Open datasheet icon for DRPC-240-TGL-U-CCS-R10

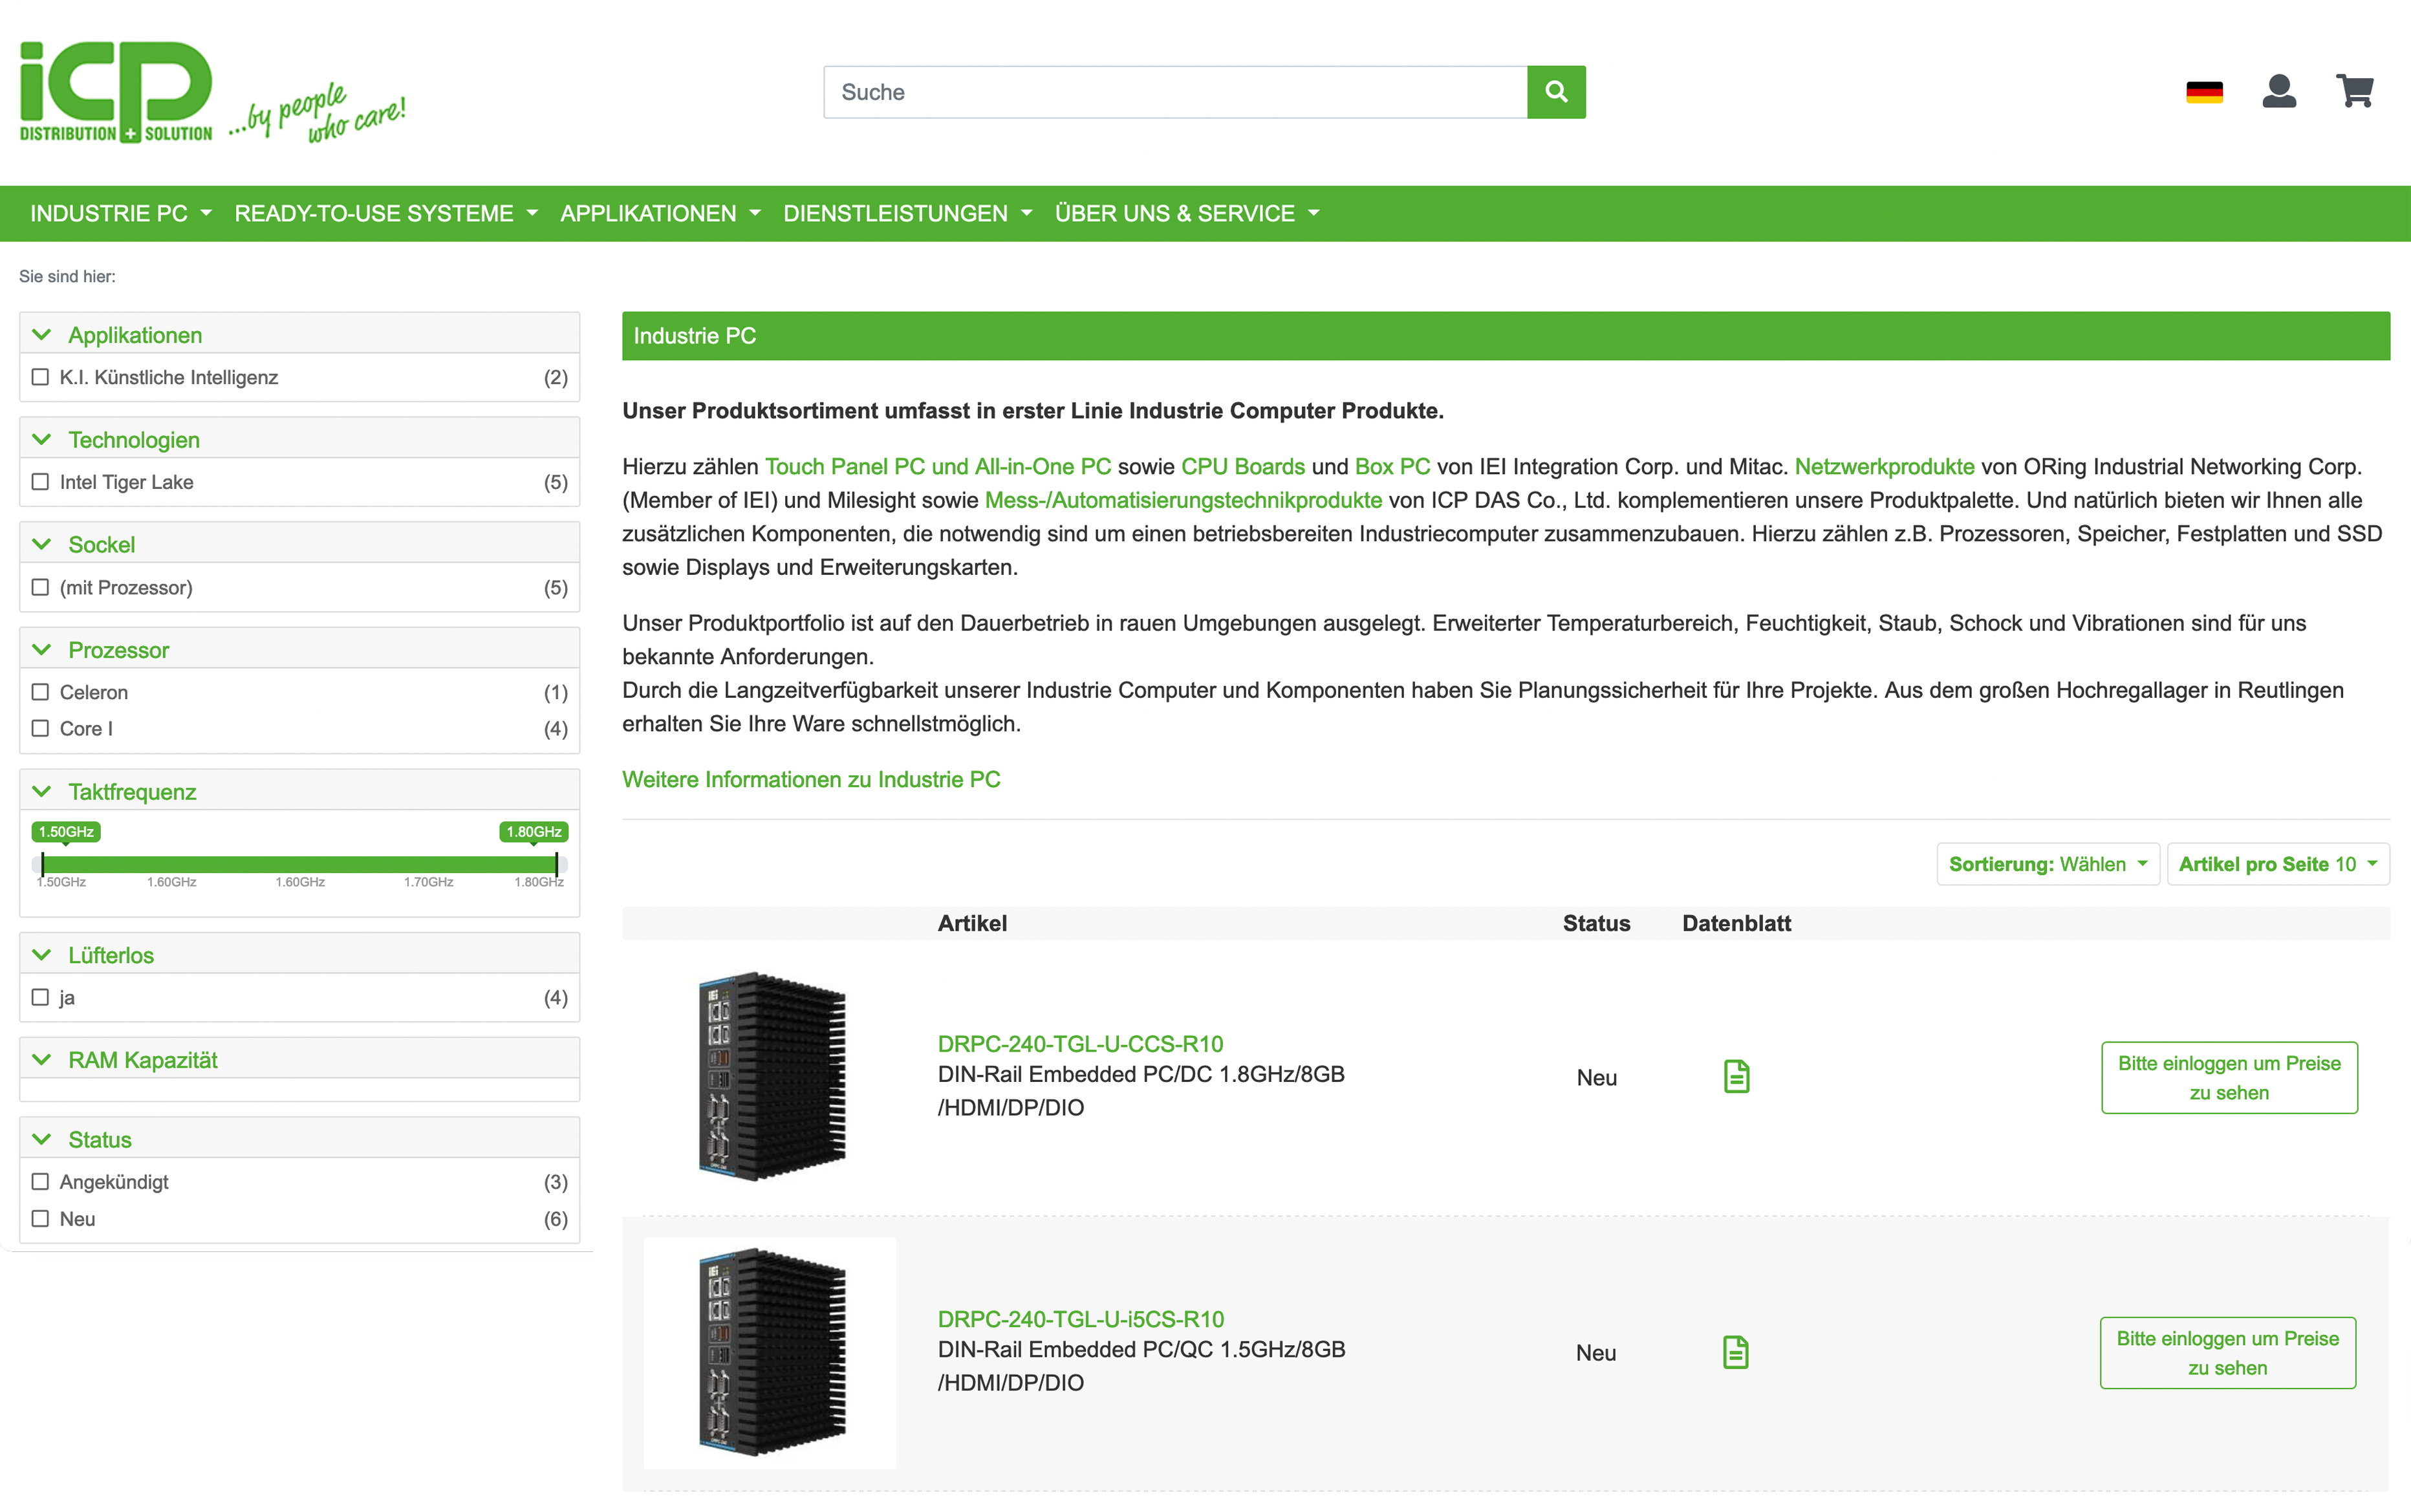pos(1736,1077)
